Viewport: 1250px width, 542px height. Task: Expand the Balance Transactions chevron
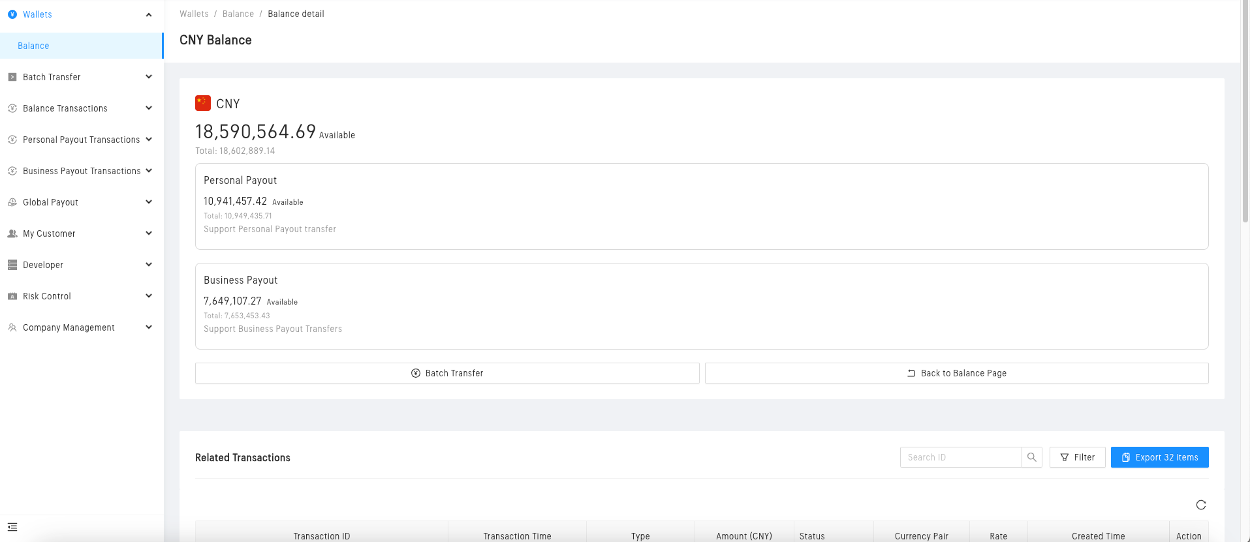tap(149, 108)
